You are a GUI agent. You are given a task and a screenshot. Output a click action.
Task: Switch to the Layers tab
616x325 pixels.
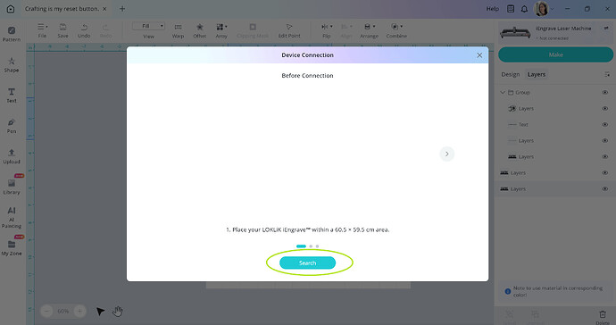[537, 74]
